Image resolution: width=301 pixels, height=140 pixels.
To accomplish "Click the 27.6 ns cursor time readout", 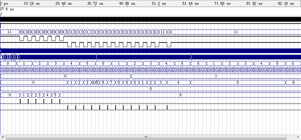I will [7, 9].
